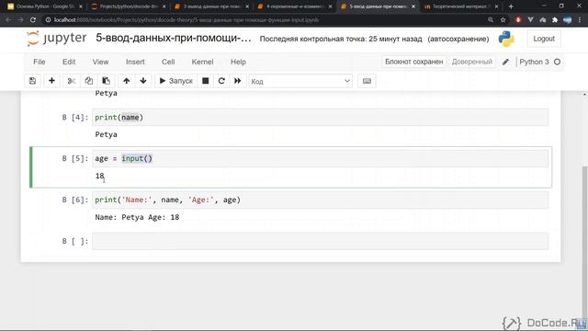Click the red extension icon in toolbar

point(518,20)
